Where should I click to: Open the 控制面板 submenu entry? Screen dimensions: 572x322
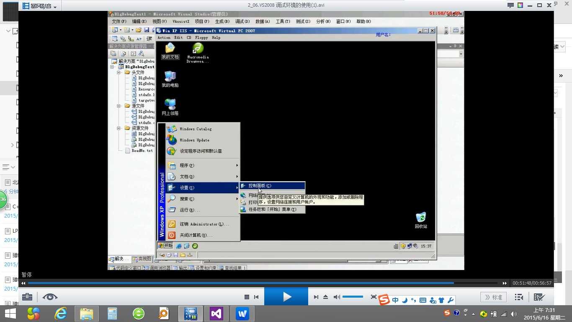[272, 186]
